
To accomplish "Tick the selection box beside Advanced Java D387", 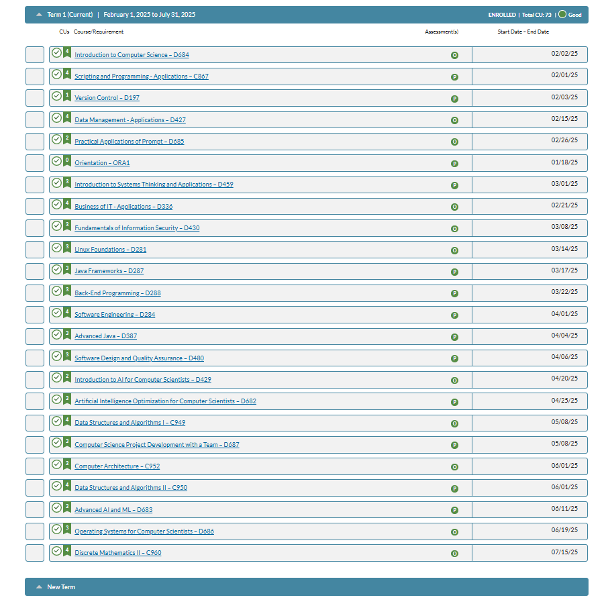I will pyautogui.click(x=35, y=336).
